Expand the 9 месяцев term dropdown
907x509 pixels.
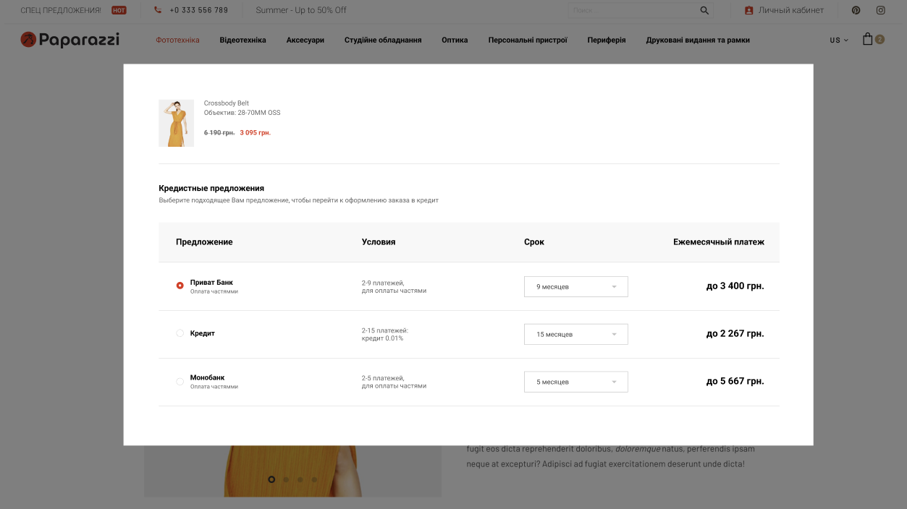(575, 286)
